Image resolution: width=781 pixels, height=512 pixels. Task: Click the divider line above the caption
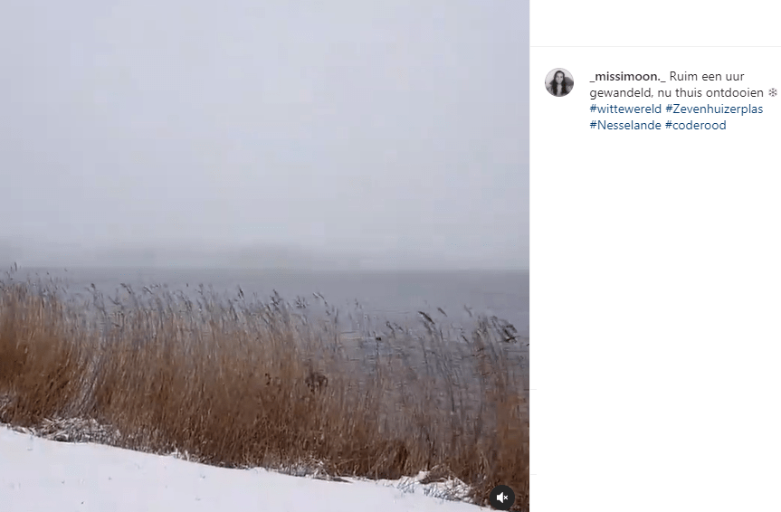[x=655, y=47]
